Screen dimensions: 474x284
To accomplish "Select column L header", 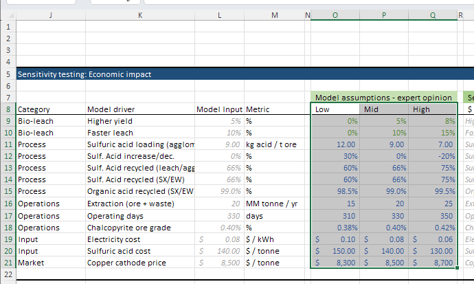I will pos(219,15).
